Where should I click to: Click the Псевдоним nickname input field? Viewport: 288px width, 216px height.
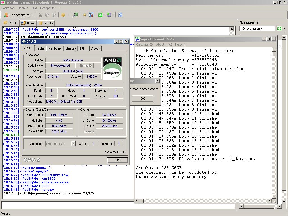[x=257, y=28]
